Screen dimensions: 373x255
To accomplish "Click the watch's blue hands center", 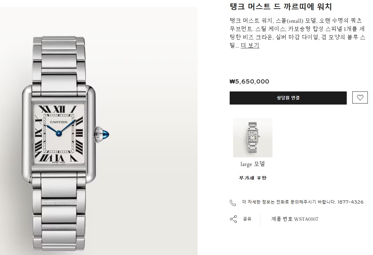I will [x=58, y=134].
